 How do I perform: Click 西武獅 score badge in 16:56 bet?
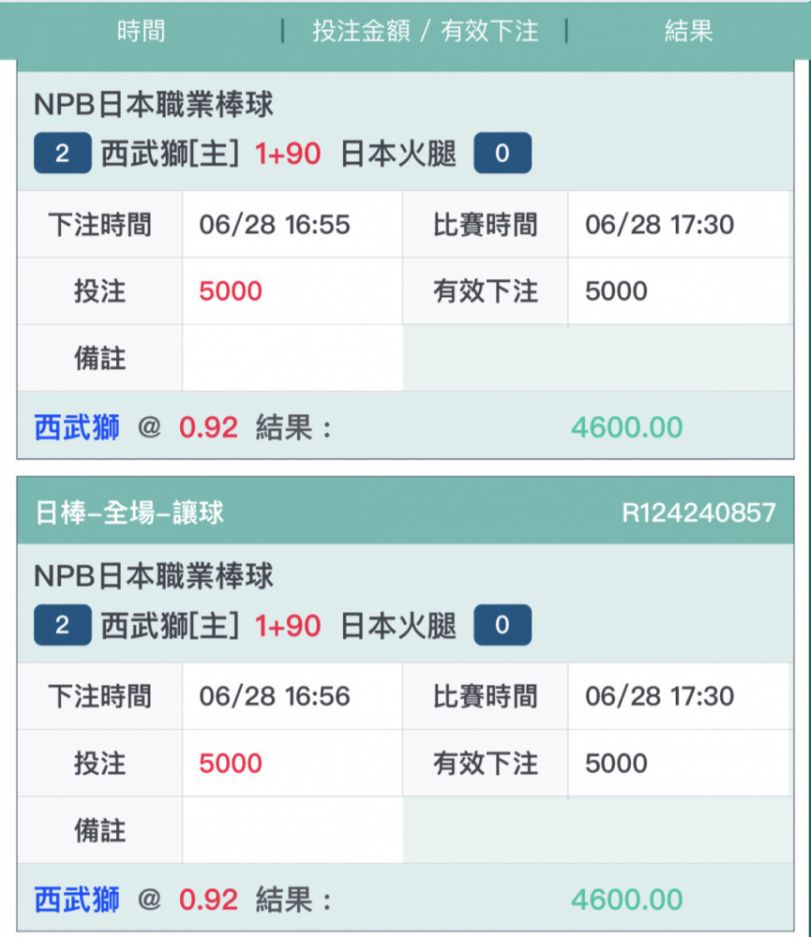(x=62, y=625)
